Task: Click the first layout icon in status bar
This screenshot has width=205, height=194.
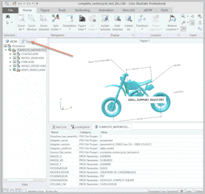Action: 6,191
